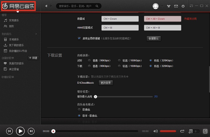Click the 更改目录 button
The width and height of the screenshot is (210, 137).
click(106, 83)
